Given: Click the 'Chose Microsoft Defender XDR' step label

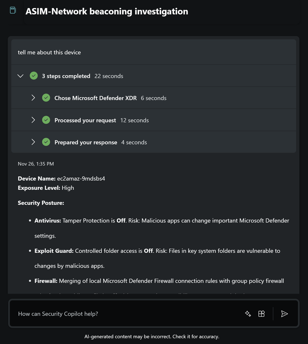Looking at the screenshot, I should [x=96, y=98].
